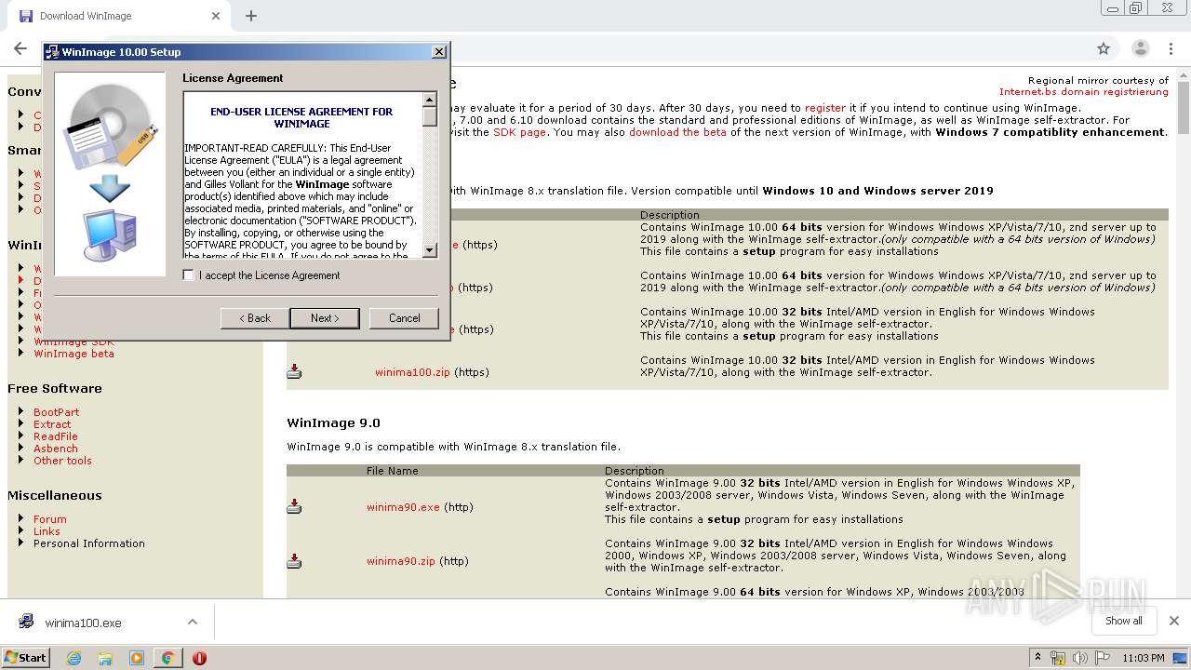Open Extract under Free Software
Screen dimensions: 1191x670
(52, 424)
